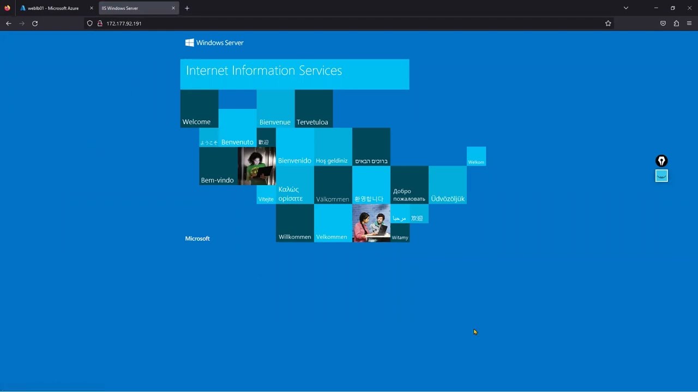This screenshot has width=698, height=392.
Task: Click the Willkommen tile
Action: pyautogui.click(x=294, y=223)
